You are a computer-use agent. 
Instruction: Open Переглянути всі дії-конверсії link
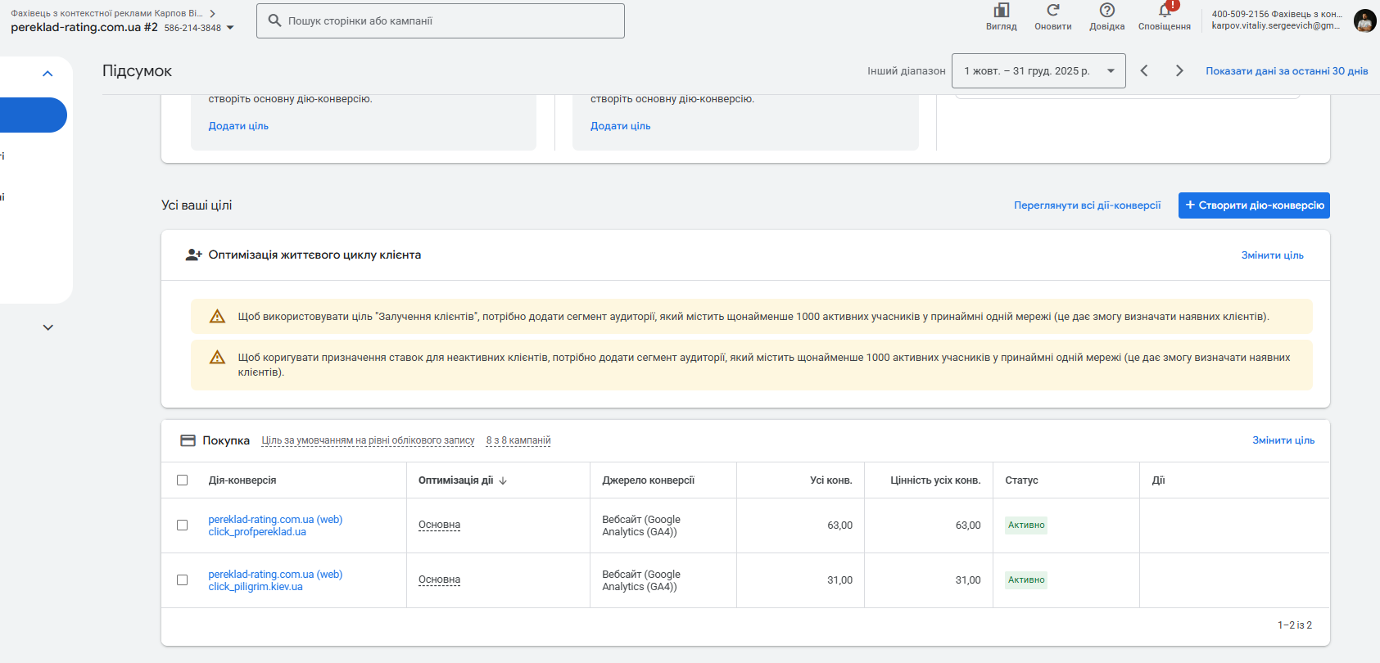1087,205
